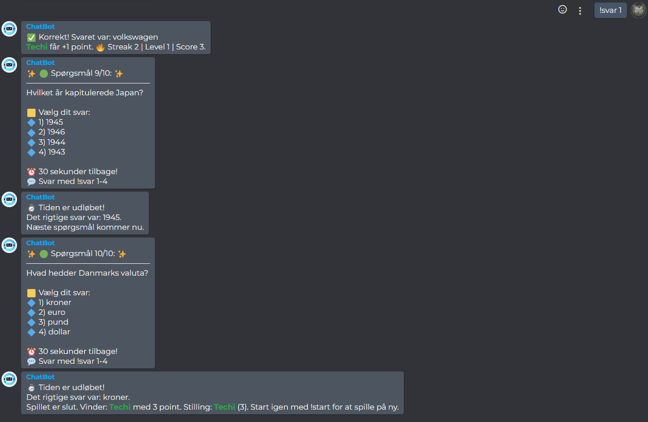Click answer option '2) euro'

coord(52,312)
